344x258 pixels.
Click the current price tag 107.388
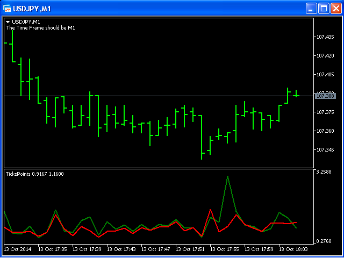325,96
